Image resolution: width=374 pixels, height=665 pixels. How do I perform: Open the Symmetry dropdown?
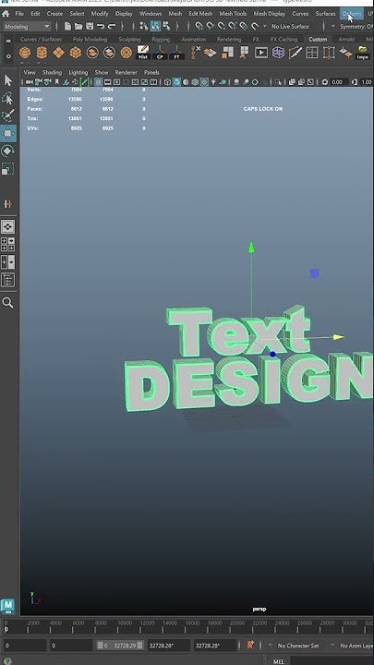[x=356, y=26]
